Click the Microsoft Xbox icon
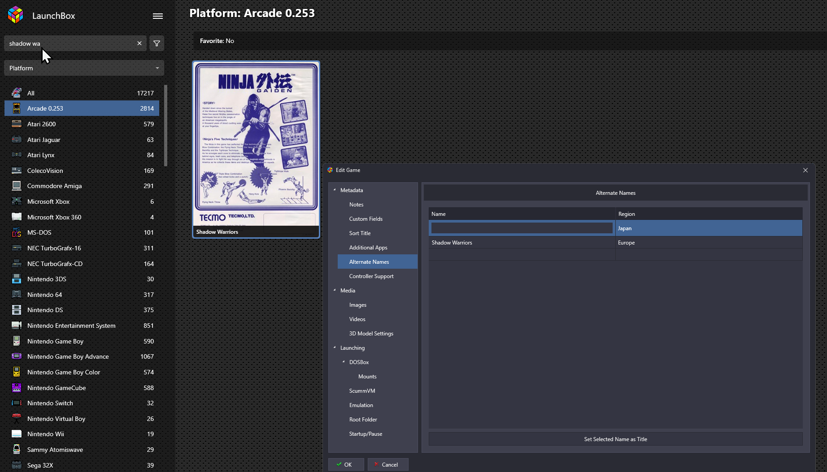 click(x=17, y=202)
